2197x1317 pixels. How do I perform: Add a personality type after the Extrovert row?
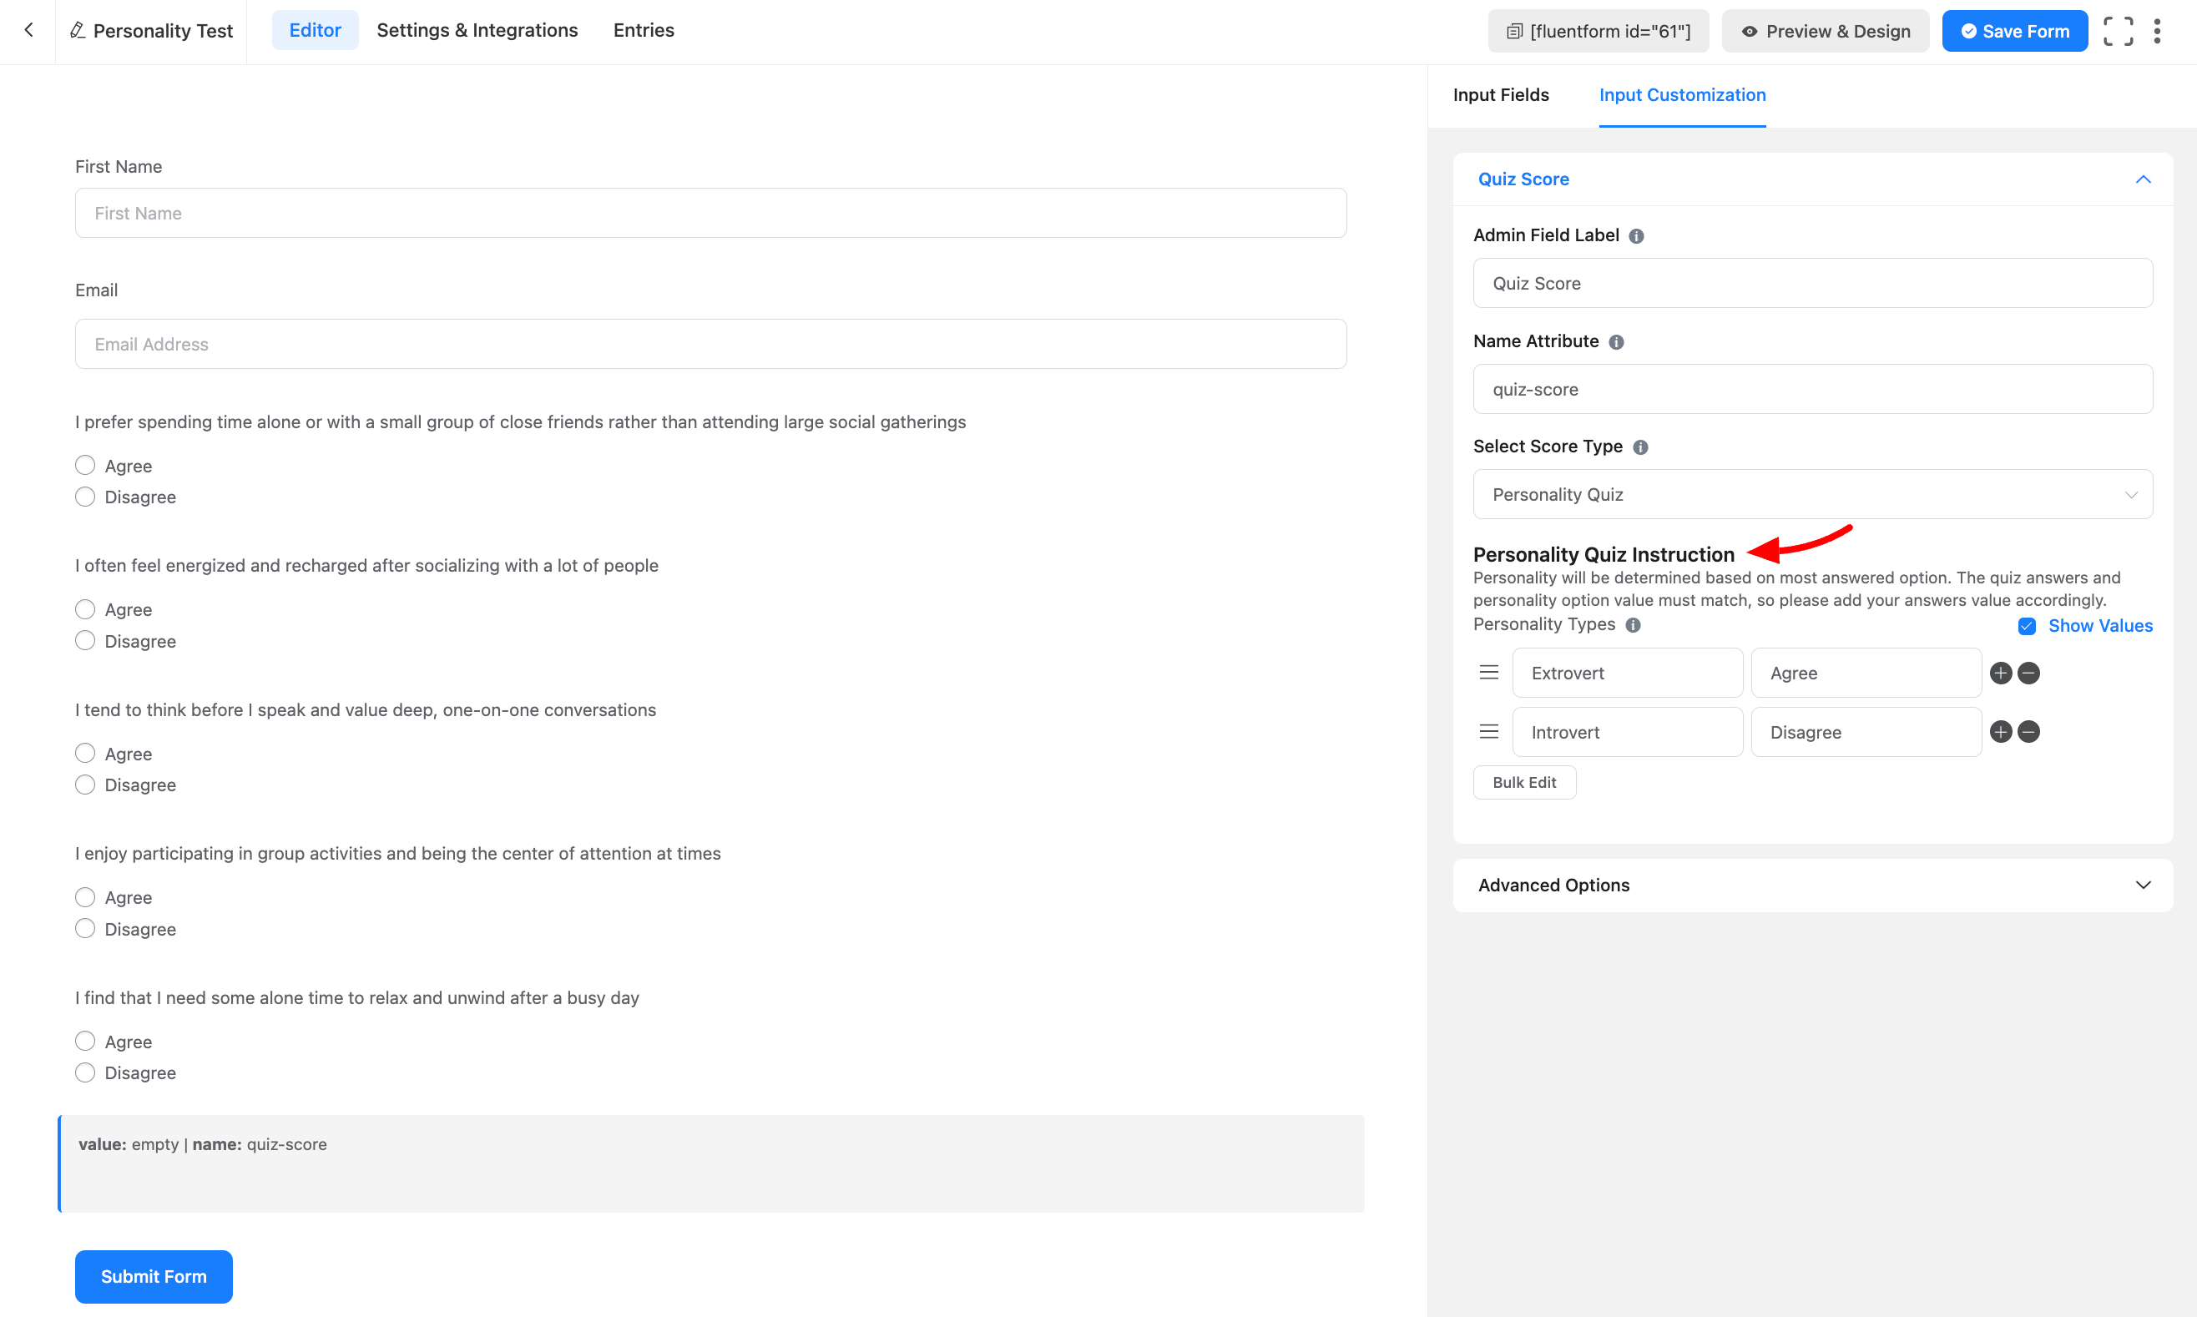[x=2000, y=673]
